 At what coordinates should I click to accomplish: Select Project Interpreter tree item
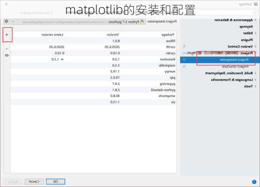pyautogui.click(x=234, y=60)
